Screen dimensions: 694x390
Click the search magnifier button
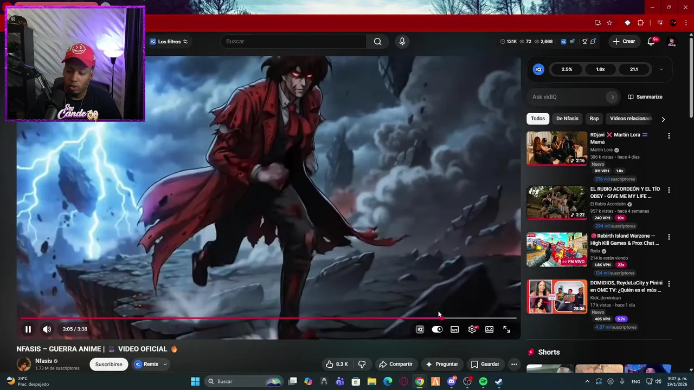[x=377, y=42]
